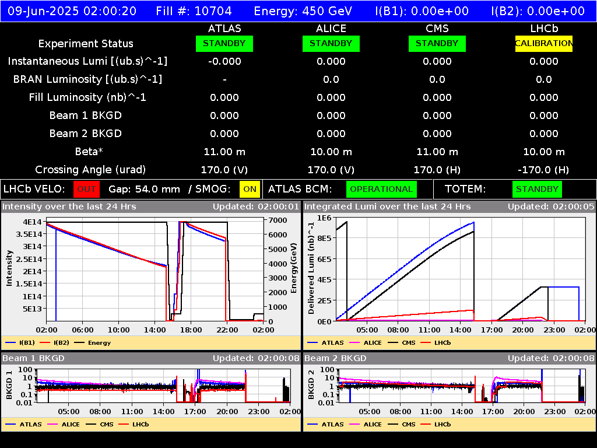Screen dimensions: 597x448
Task: Click the ATLAS Beta* value 11.00 m
Action: 224,152
